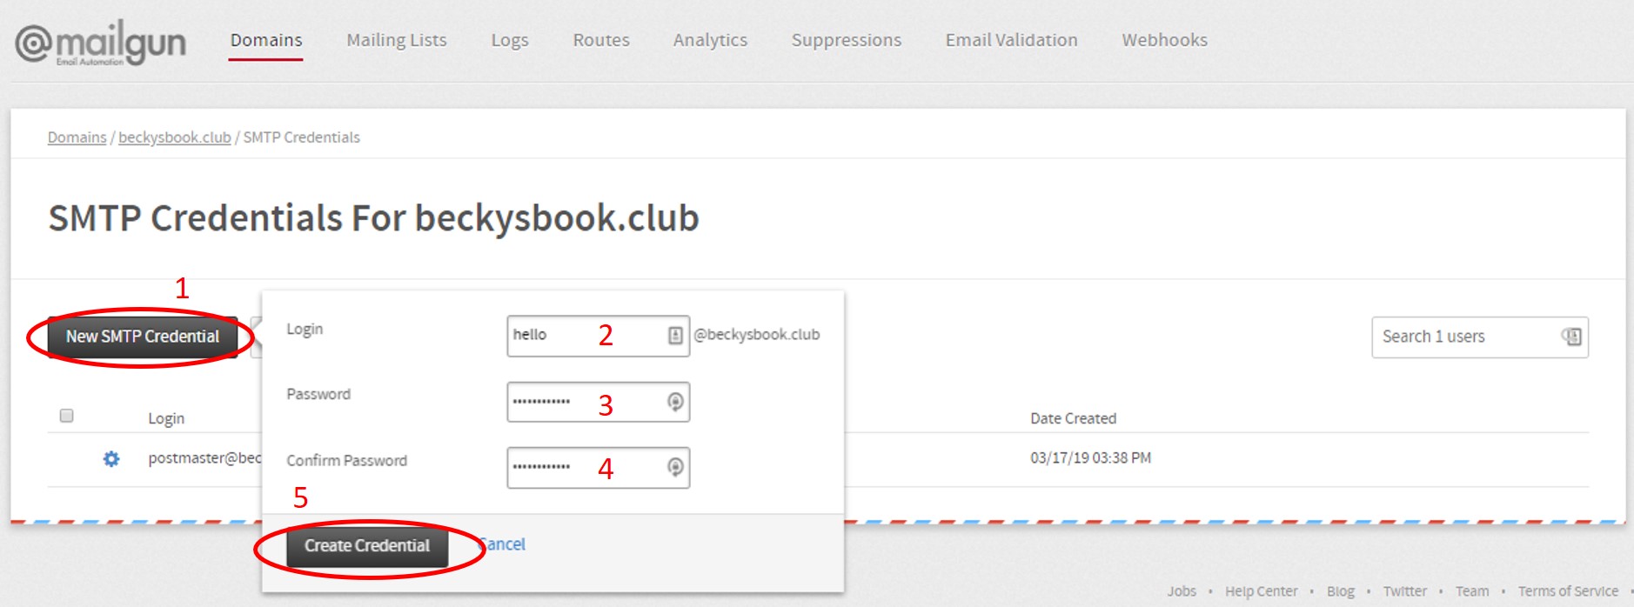Open the Blog footer link
Screen dimensions: 1634x607
click(x=1341, y=591)
